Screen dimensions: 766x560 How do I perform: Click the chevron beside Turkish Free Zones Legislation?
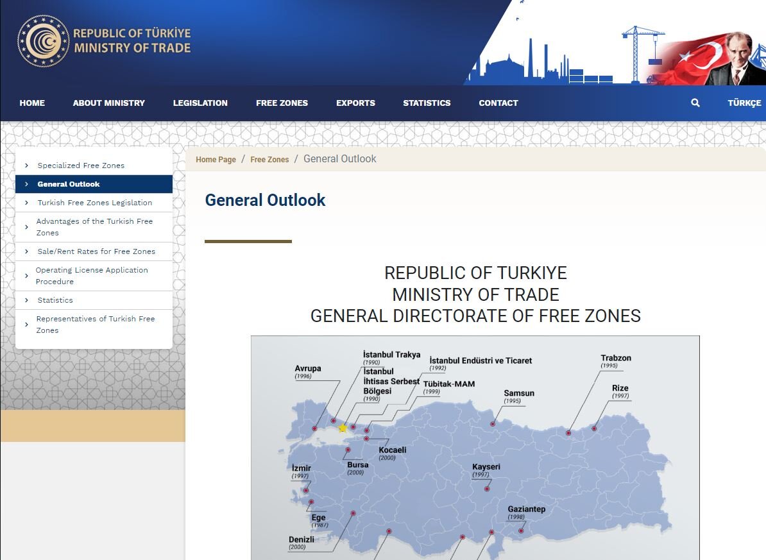coord(26,203)
